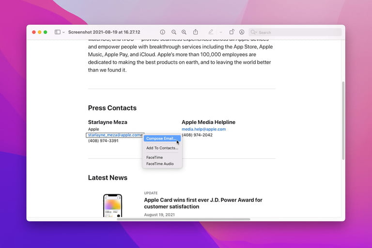
Task: Zoom in on the image
Action: tap(184, 32)
